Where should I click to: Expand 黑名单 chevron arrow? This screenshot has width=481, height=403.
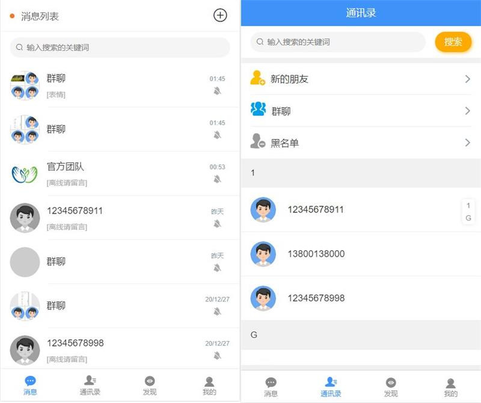pyautogui.click(x=468, y=143)
